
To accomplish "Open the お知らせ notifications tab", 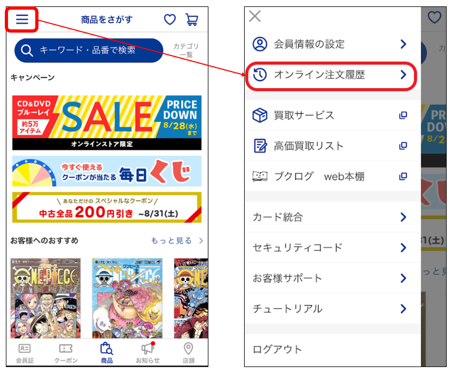I will [148, 353].
